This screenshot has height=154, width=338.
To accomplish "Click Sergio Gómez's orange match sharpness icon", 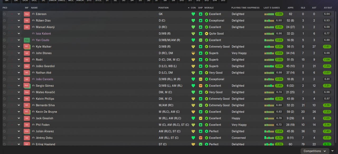I will [201, 86].
